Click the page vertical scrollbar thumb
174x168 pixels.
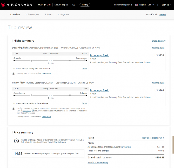[173, 145]
